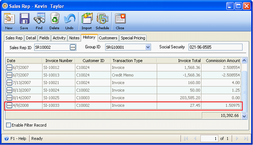Open the Activity tab
This screenshot has width=253, height=145.
59,38
